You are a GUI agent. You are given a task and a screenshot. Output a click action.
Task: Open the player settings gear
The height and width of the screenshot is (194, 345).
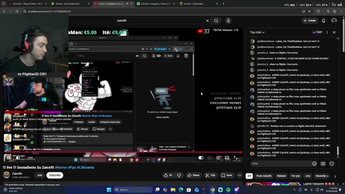tap(218, 158)
